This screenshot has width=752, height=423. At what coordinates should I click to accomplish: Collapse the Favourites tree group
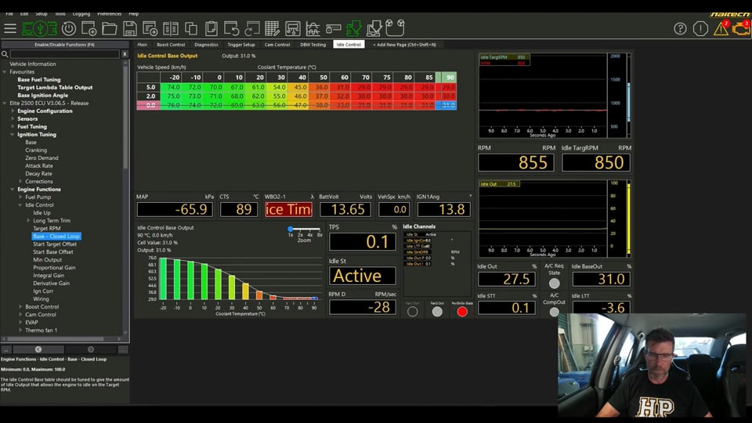5,72
